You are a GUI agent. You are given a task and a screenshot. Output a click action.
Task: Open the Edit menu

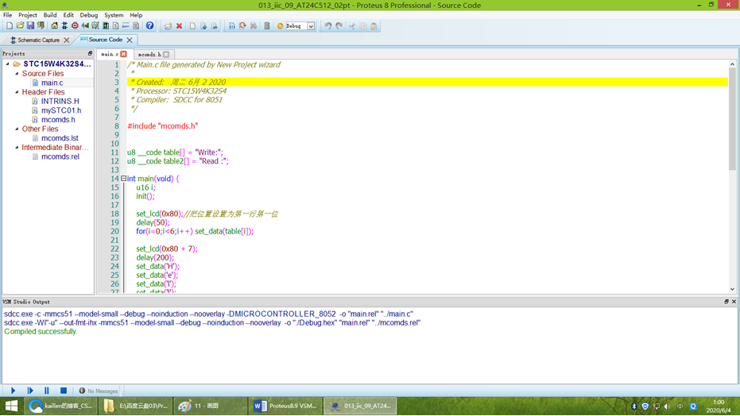pos(68,15)
